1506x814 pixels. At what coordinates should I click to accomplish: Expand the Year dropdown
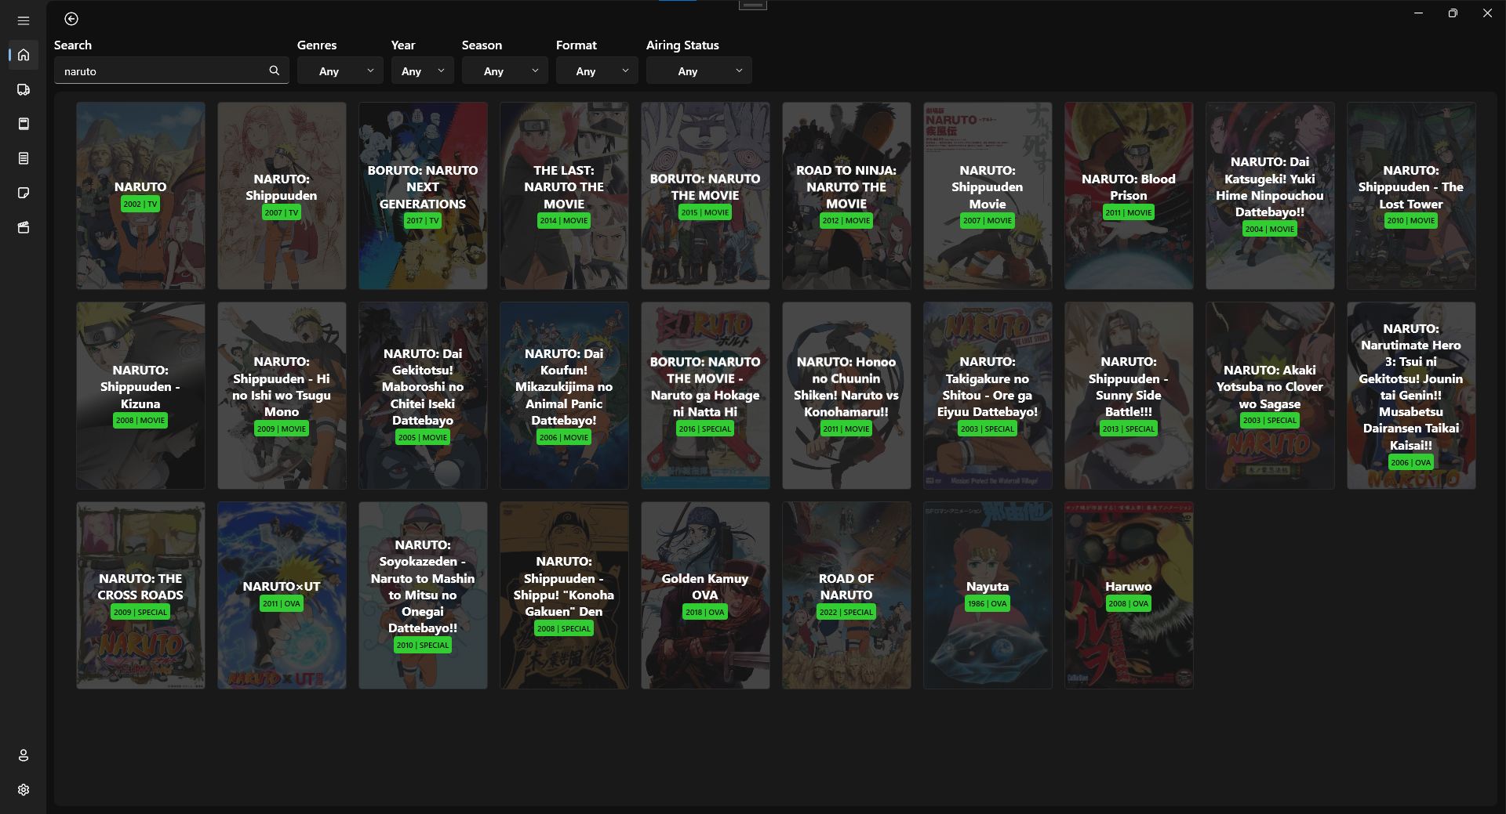423,71
